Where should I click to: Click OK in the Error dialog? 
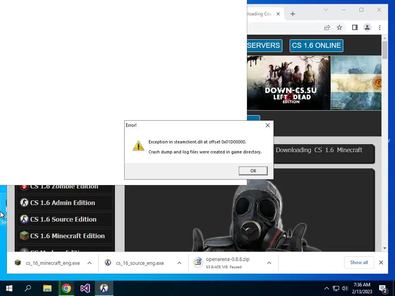(253, 171)
